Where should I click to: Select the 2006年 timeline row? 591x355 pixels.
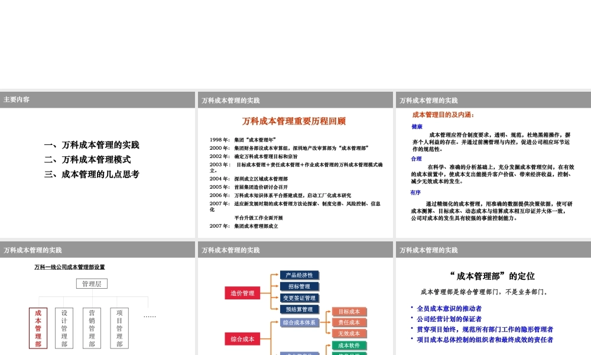280,195
